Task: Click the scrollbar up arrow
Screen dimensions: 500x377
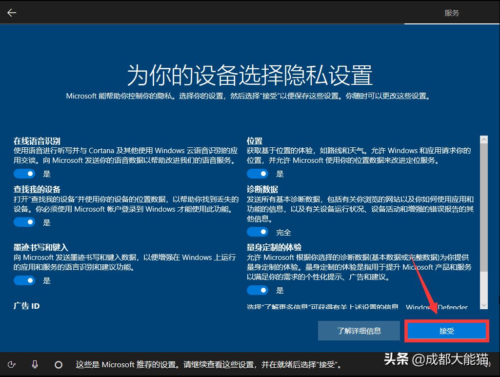Action: [x=484, y=139]
